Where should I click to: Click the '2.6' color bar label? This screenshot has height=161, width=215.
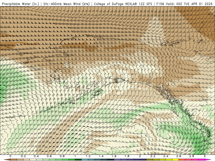tap(179, 156)
